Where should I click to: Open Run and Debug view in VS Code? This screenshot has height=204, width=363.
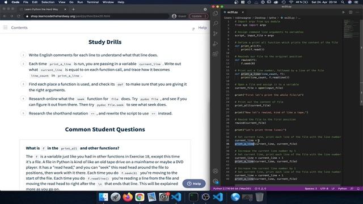216,44
